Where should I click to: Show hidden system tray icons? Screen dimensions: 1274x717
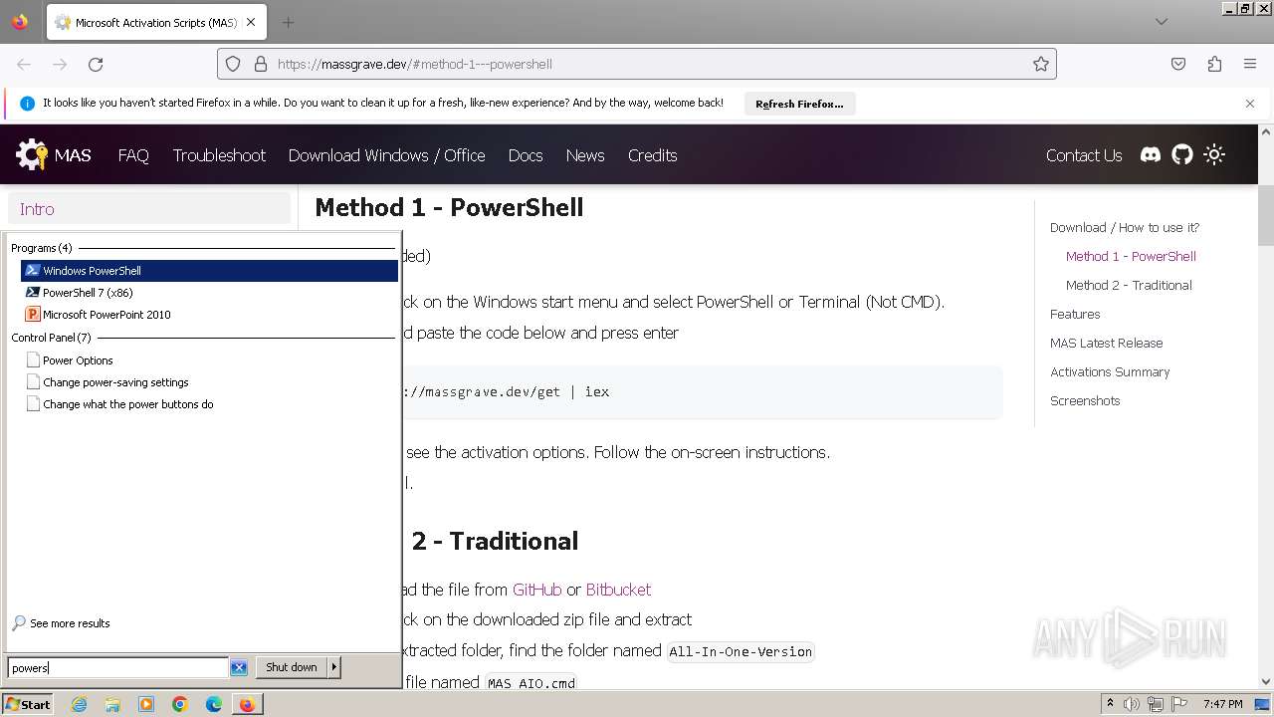point(1110,704)
